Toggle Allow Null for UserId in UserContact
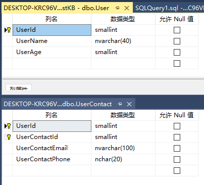 pyautogui.click(x=177, y=126)
